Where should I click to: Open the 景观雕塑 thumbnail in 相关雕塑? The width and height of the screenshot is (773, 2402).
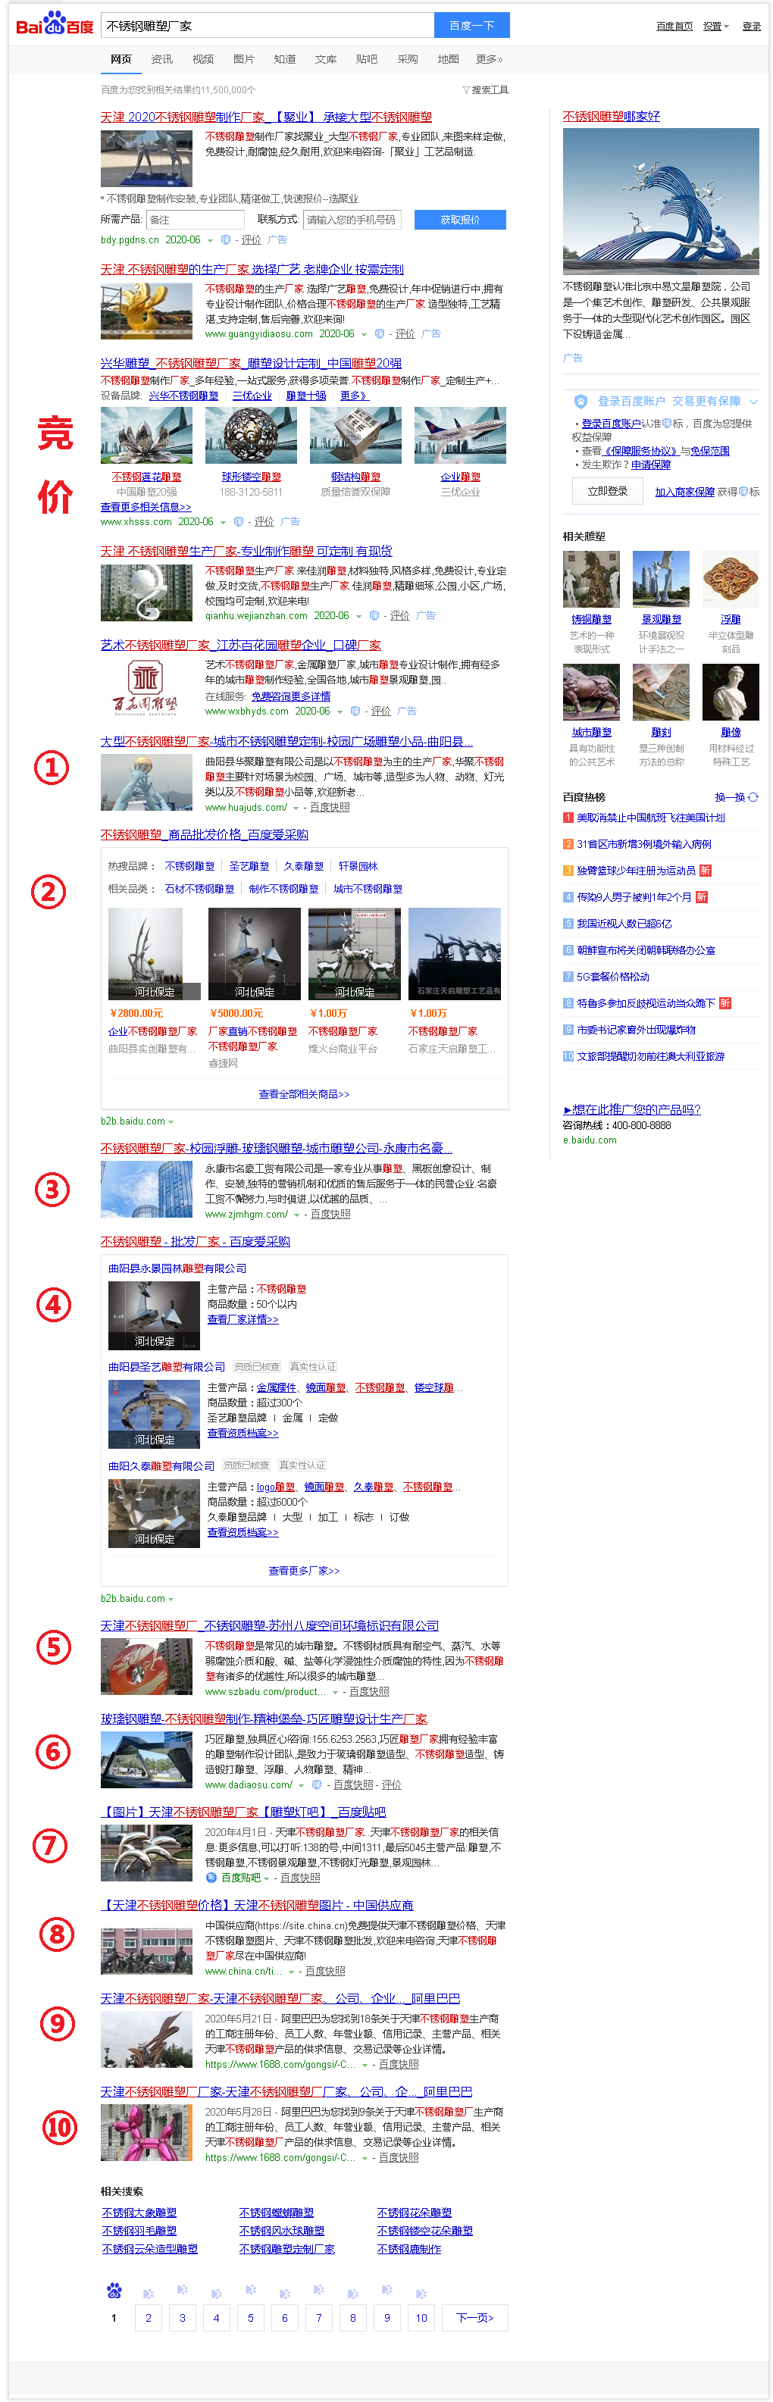click(661, 579)
